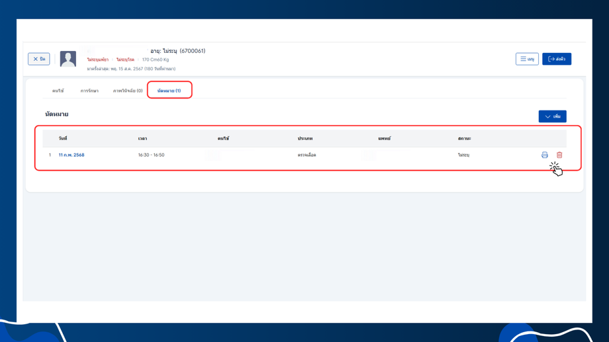This screenshot has height=342, width=609.
Task: Click the 16:30 - 16:50 time cell
Action: [151, 155]
